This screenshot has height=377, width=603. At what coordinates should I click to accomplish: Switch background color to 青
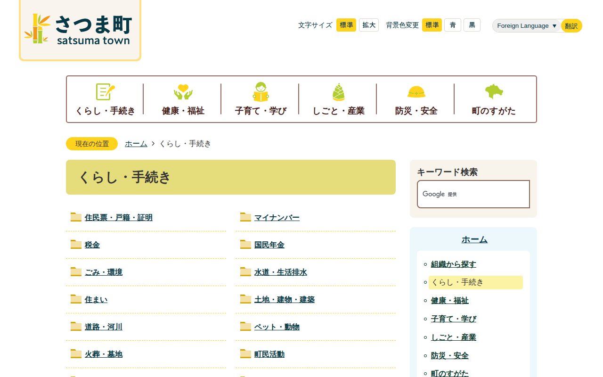pyautogui.click(x=453, y=25)
